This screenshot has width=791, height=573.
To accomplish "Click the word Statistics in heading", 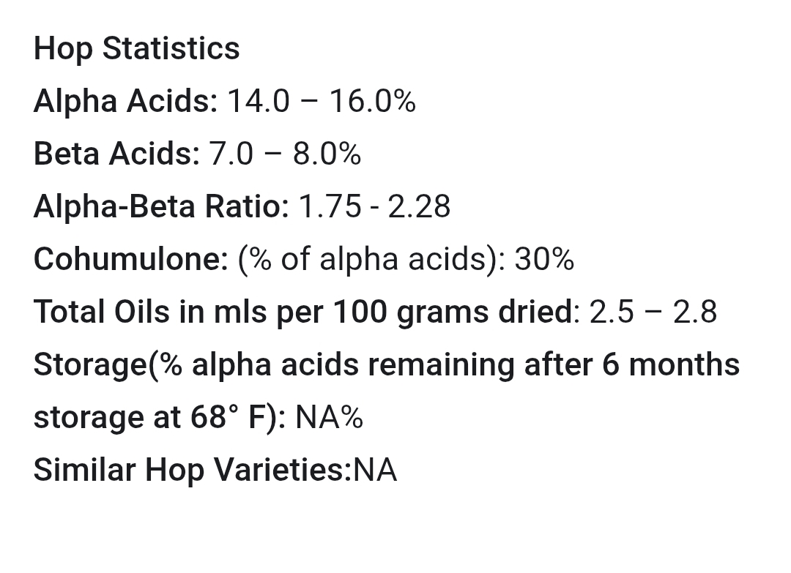I will [171, 49].
